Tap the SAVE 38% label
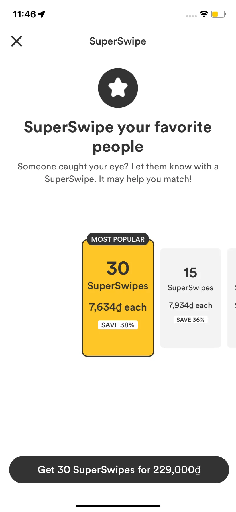This screenshot has width=236, height=512. [118, 325]
